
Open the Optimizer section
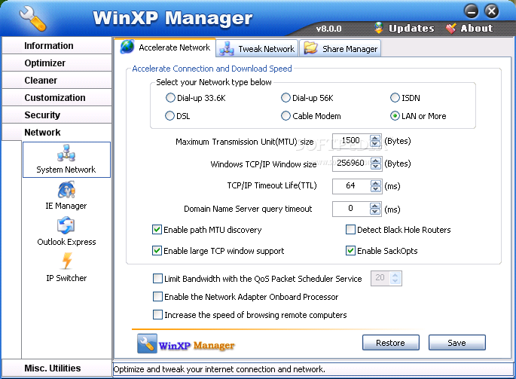[x=57, y=63]
